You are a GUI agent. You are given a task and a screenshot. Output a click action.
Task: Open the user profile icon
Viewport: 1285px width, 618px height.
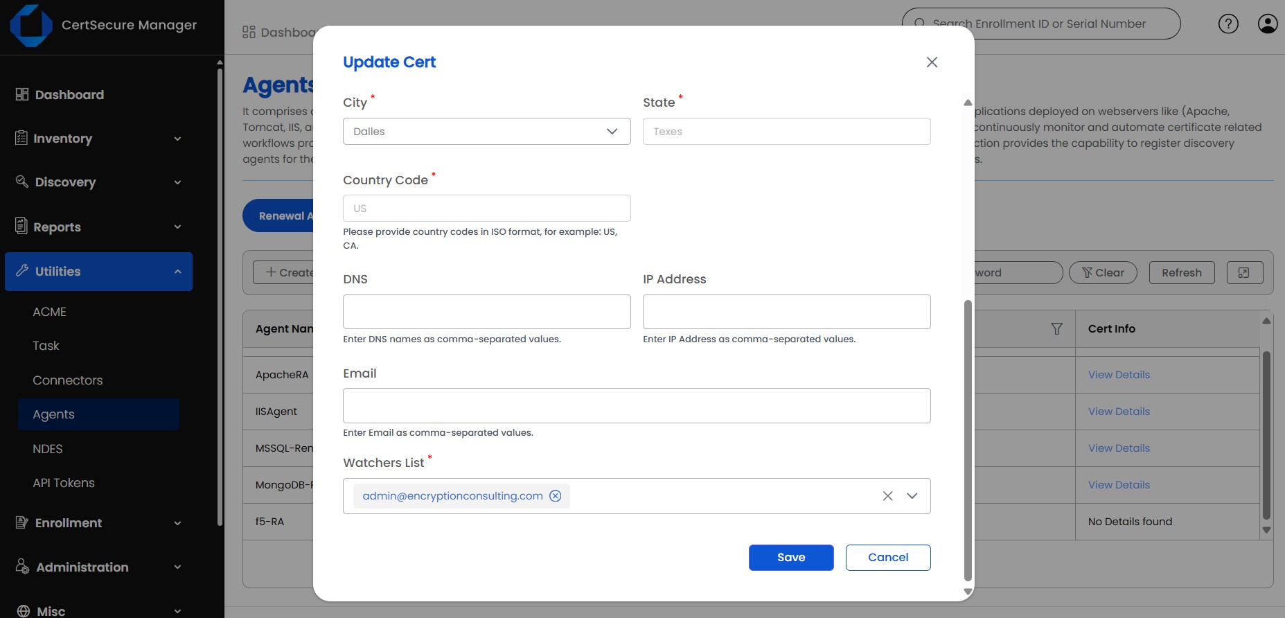[x=1268, y=24]
